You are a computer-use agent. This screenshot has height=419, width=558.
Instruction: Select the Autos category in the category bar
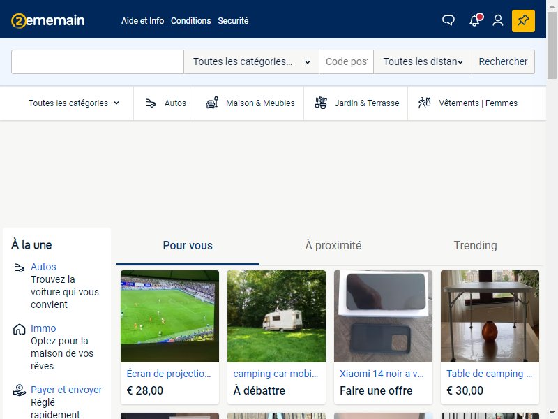click(165, 103)
